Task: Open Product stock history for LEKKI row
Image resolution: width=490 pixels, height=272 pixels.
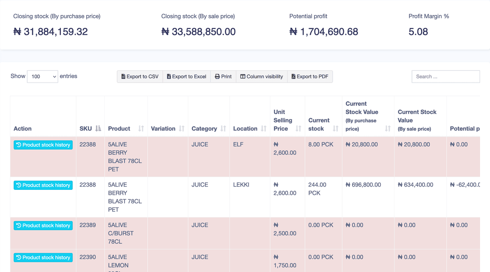Action: pos(43,185)
